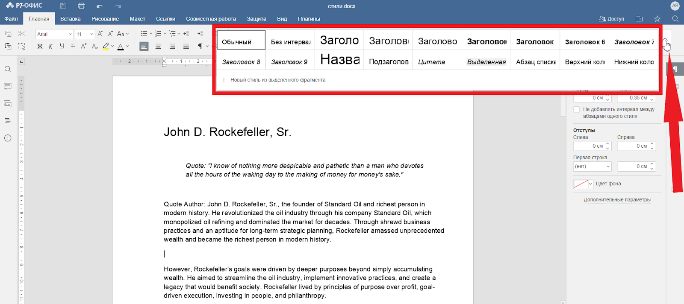This screenshot has height=304, width=684.
Task: Open the Плагины tab
Action: [309, 19]
